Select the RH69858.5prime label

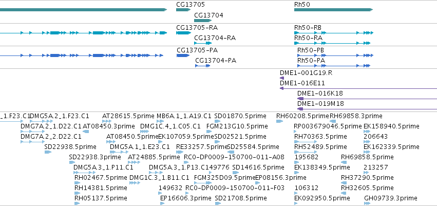pyautogui.click(x=367, y=157)
